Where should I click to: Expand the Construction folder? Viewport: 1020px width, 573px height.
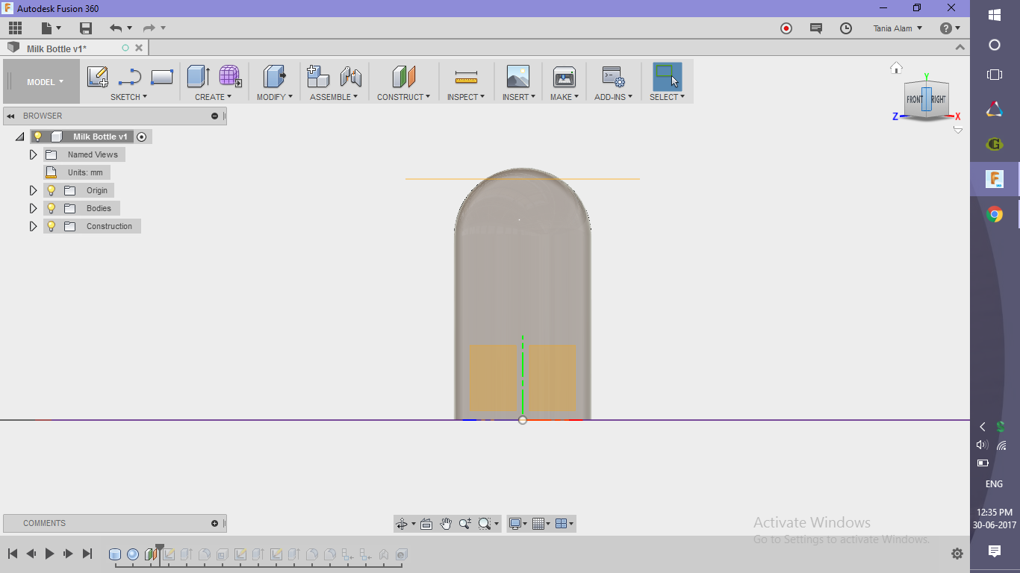pos(33,226)
